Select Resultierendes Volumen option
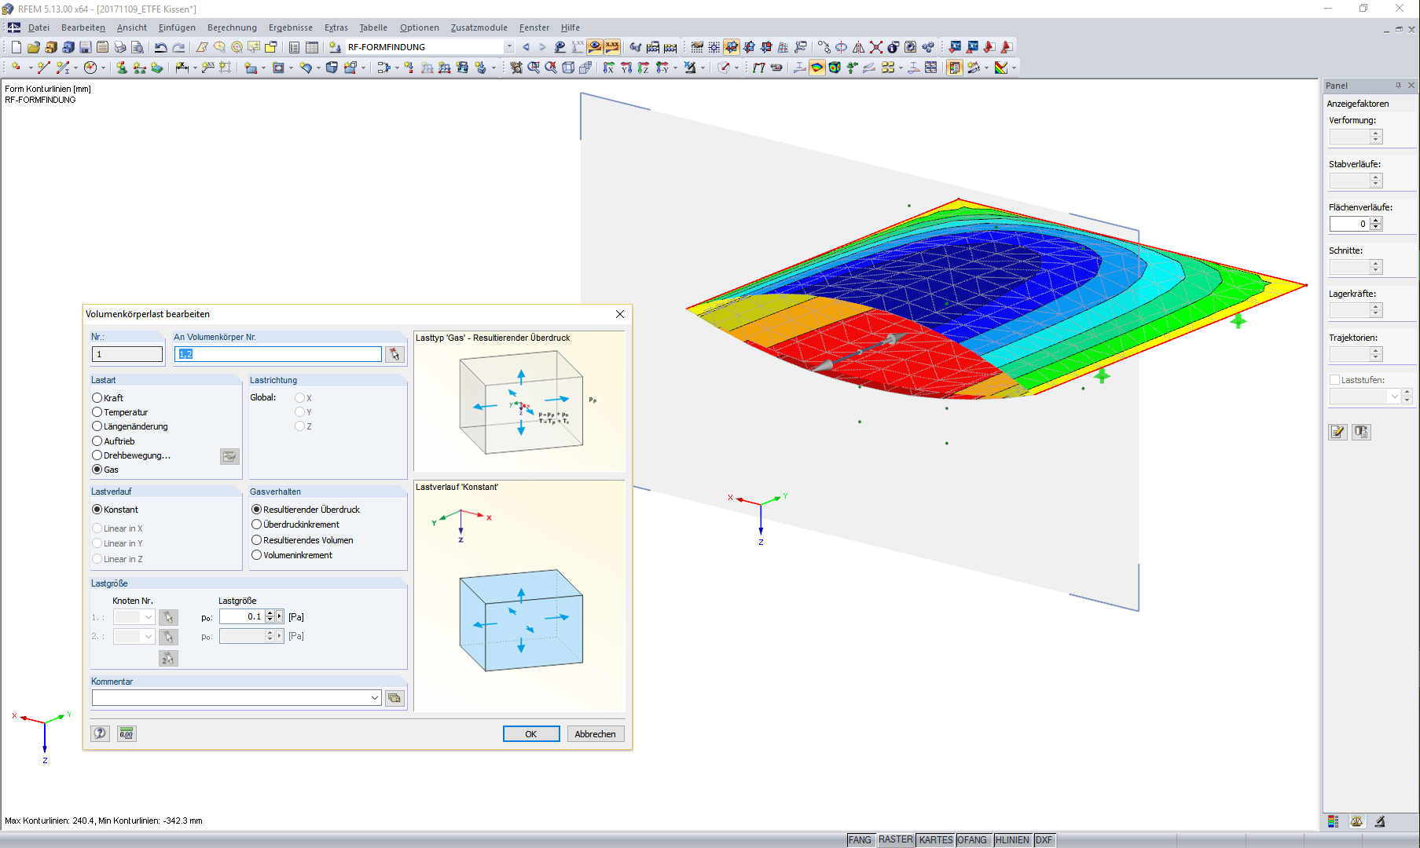Image resolution: width=1420 pixels, height=848 pixels. point(303,540)
